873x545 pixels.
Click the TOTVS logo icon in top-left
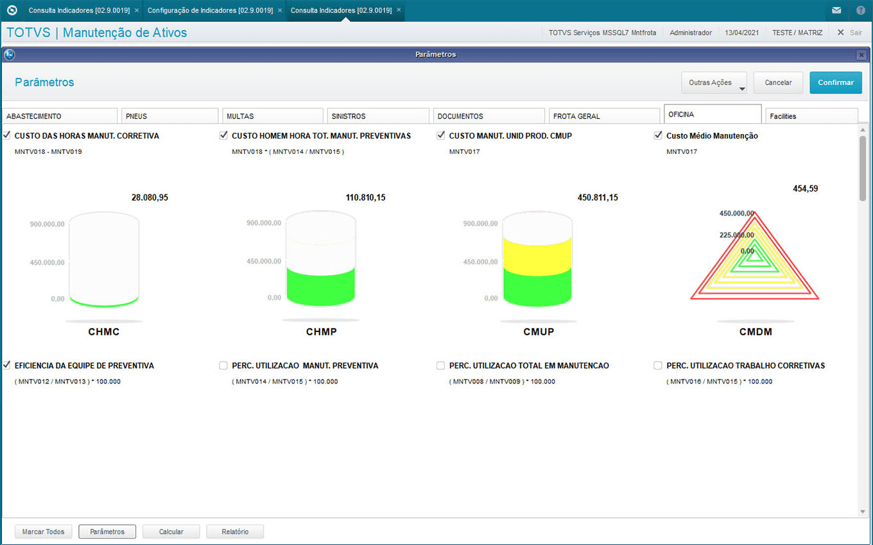pos(12,10)
